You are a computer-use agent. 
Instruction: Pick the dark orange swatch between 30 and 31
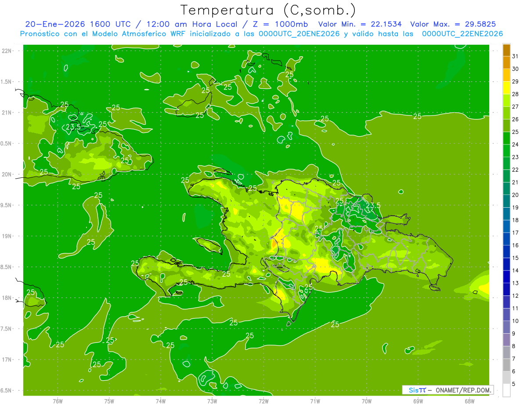point(506,63)
